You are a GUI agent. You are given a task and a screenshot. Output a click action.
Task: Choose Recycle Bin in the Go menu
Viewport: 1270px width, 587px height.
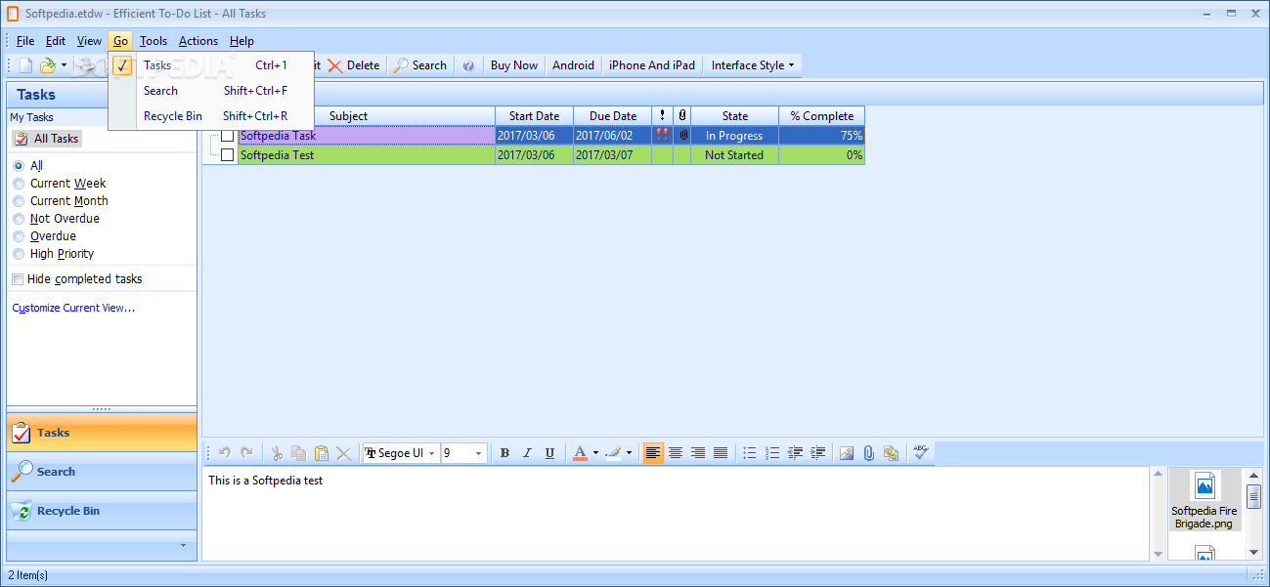point(211,116)
